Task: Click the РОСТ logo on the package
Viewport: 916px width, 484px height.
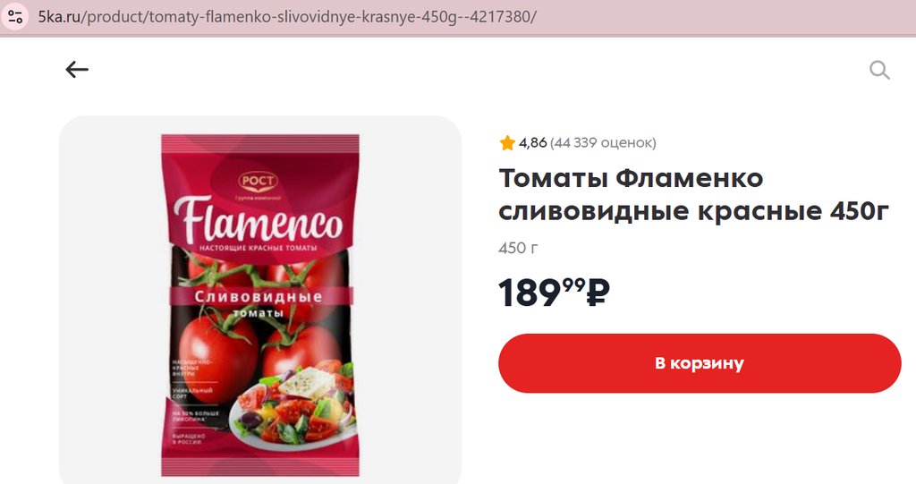Action: [x=258, y=181]
